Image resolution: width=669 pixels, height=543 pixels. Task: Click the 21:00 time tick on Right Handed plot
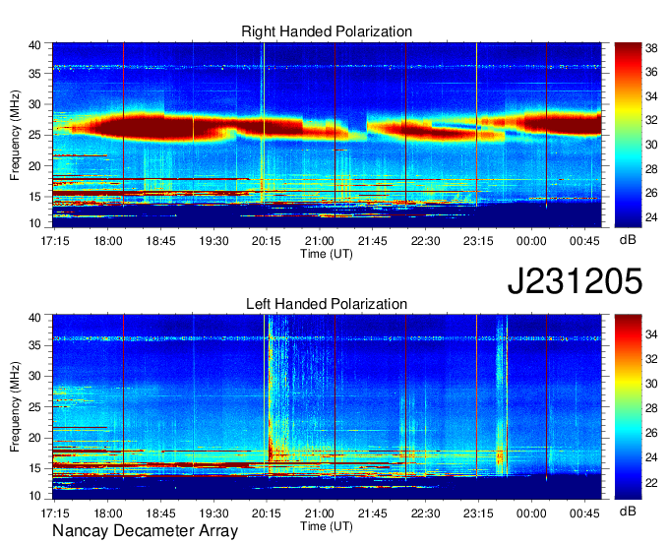click(320, 241)
